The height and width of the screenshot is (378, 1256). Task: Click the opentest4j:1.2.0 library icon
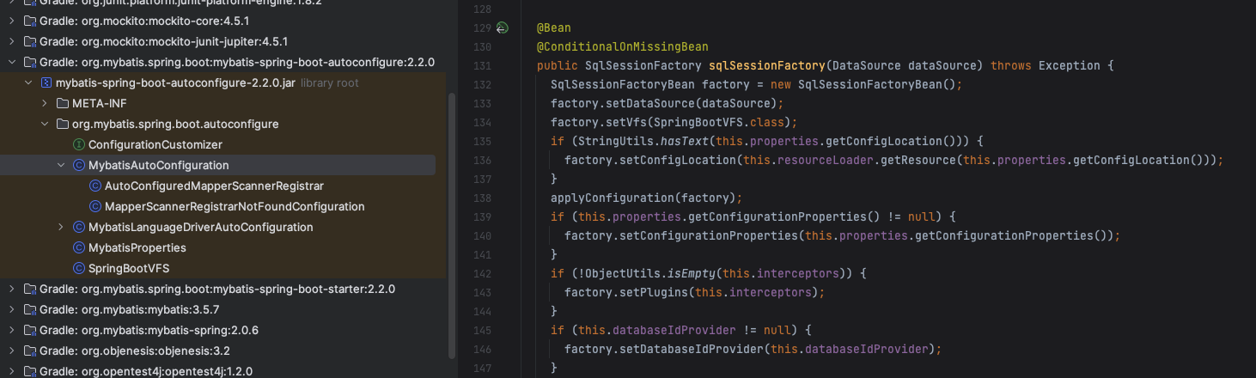pyautogui.click(x=30, y=371)
